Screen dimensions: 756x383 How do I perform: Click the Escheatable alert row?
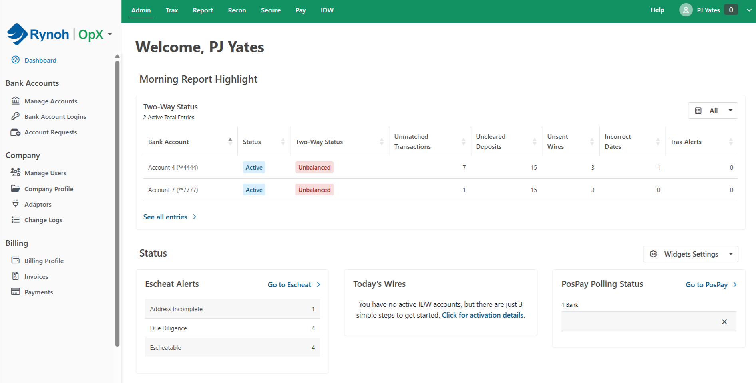[233, 347]
